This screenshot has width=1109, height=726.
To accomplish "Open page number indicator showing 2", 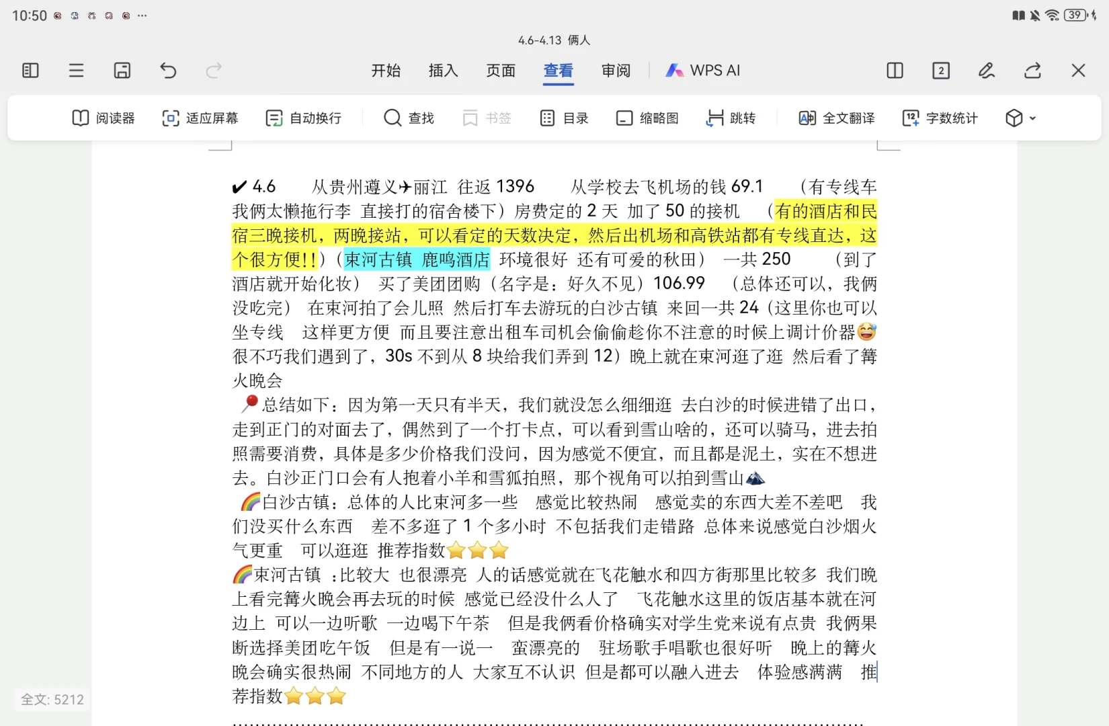I will tap(941, 71).
